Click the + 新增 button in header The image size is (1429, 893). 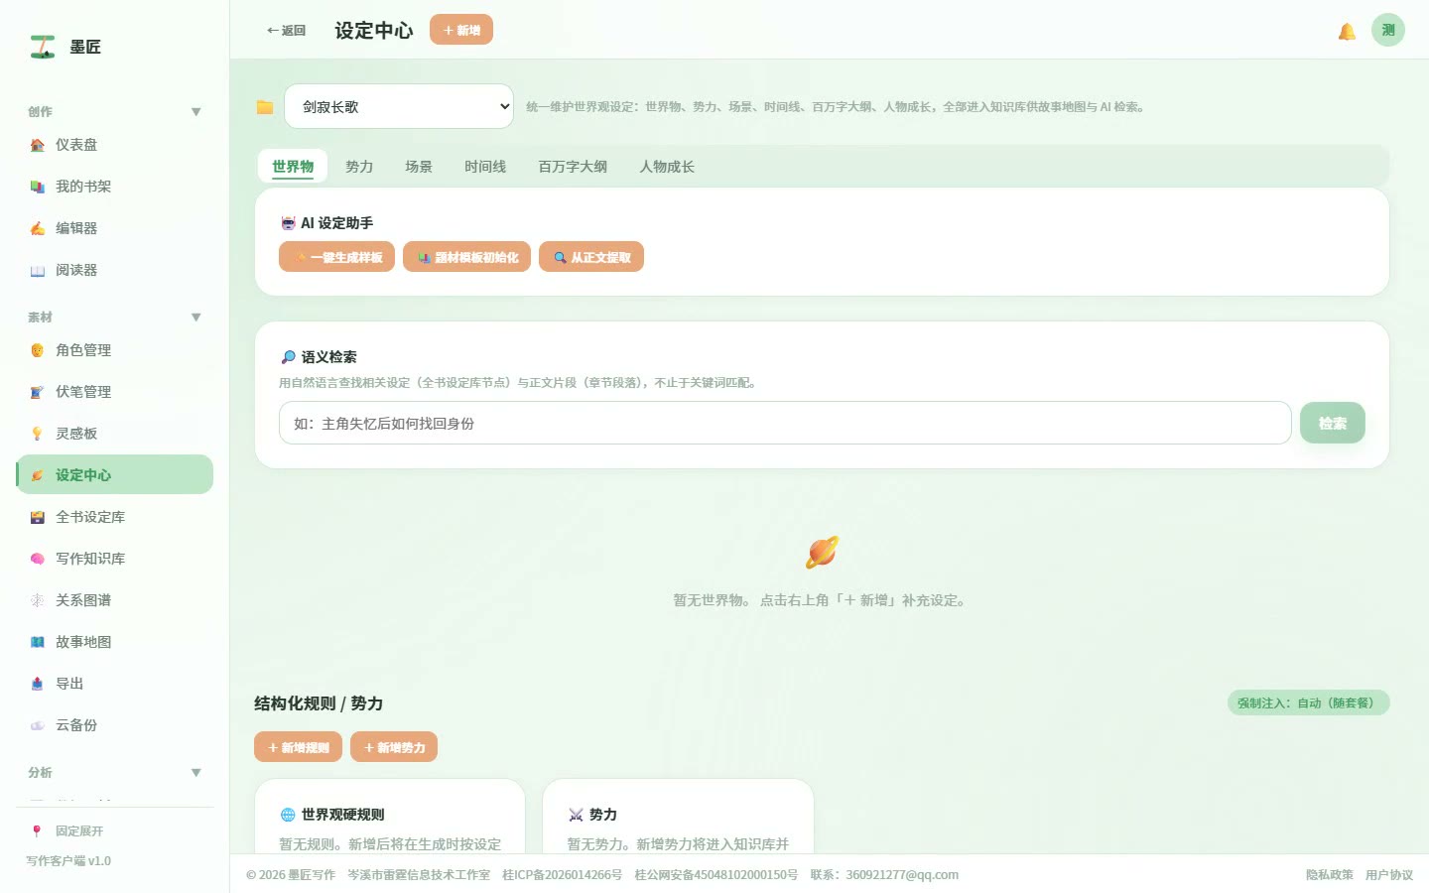click(461, 30)
